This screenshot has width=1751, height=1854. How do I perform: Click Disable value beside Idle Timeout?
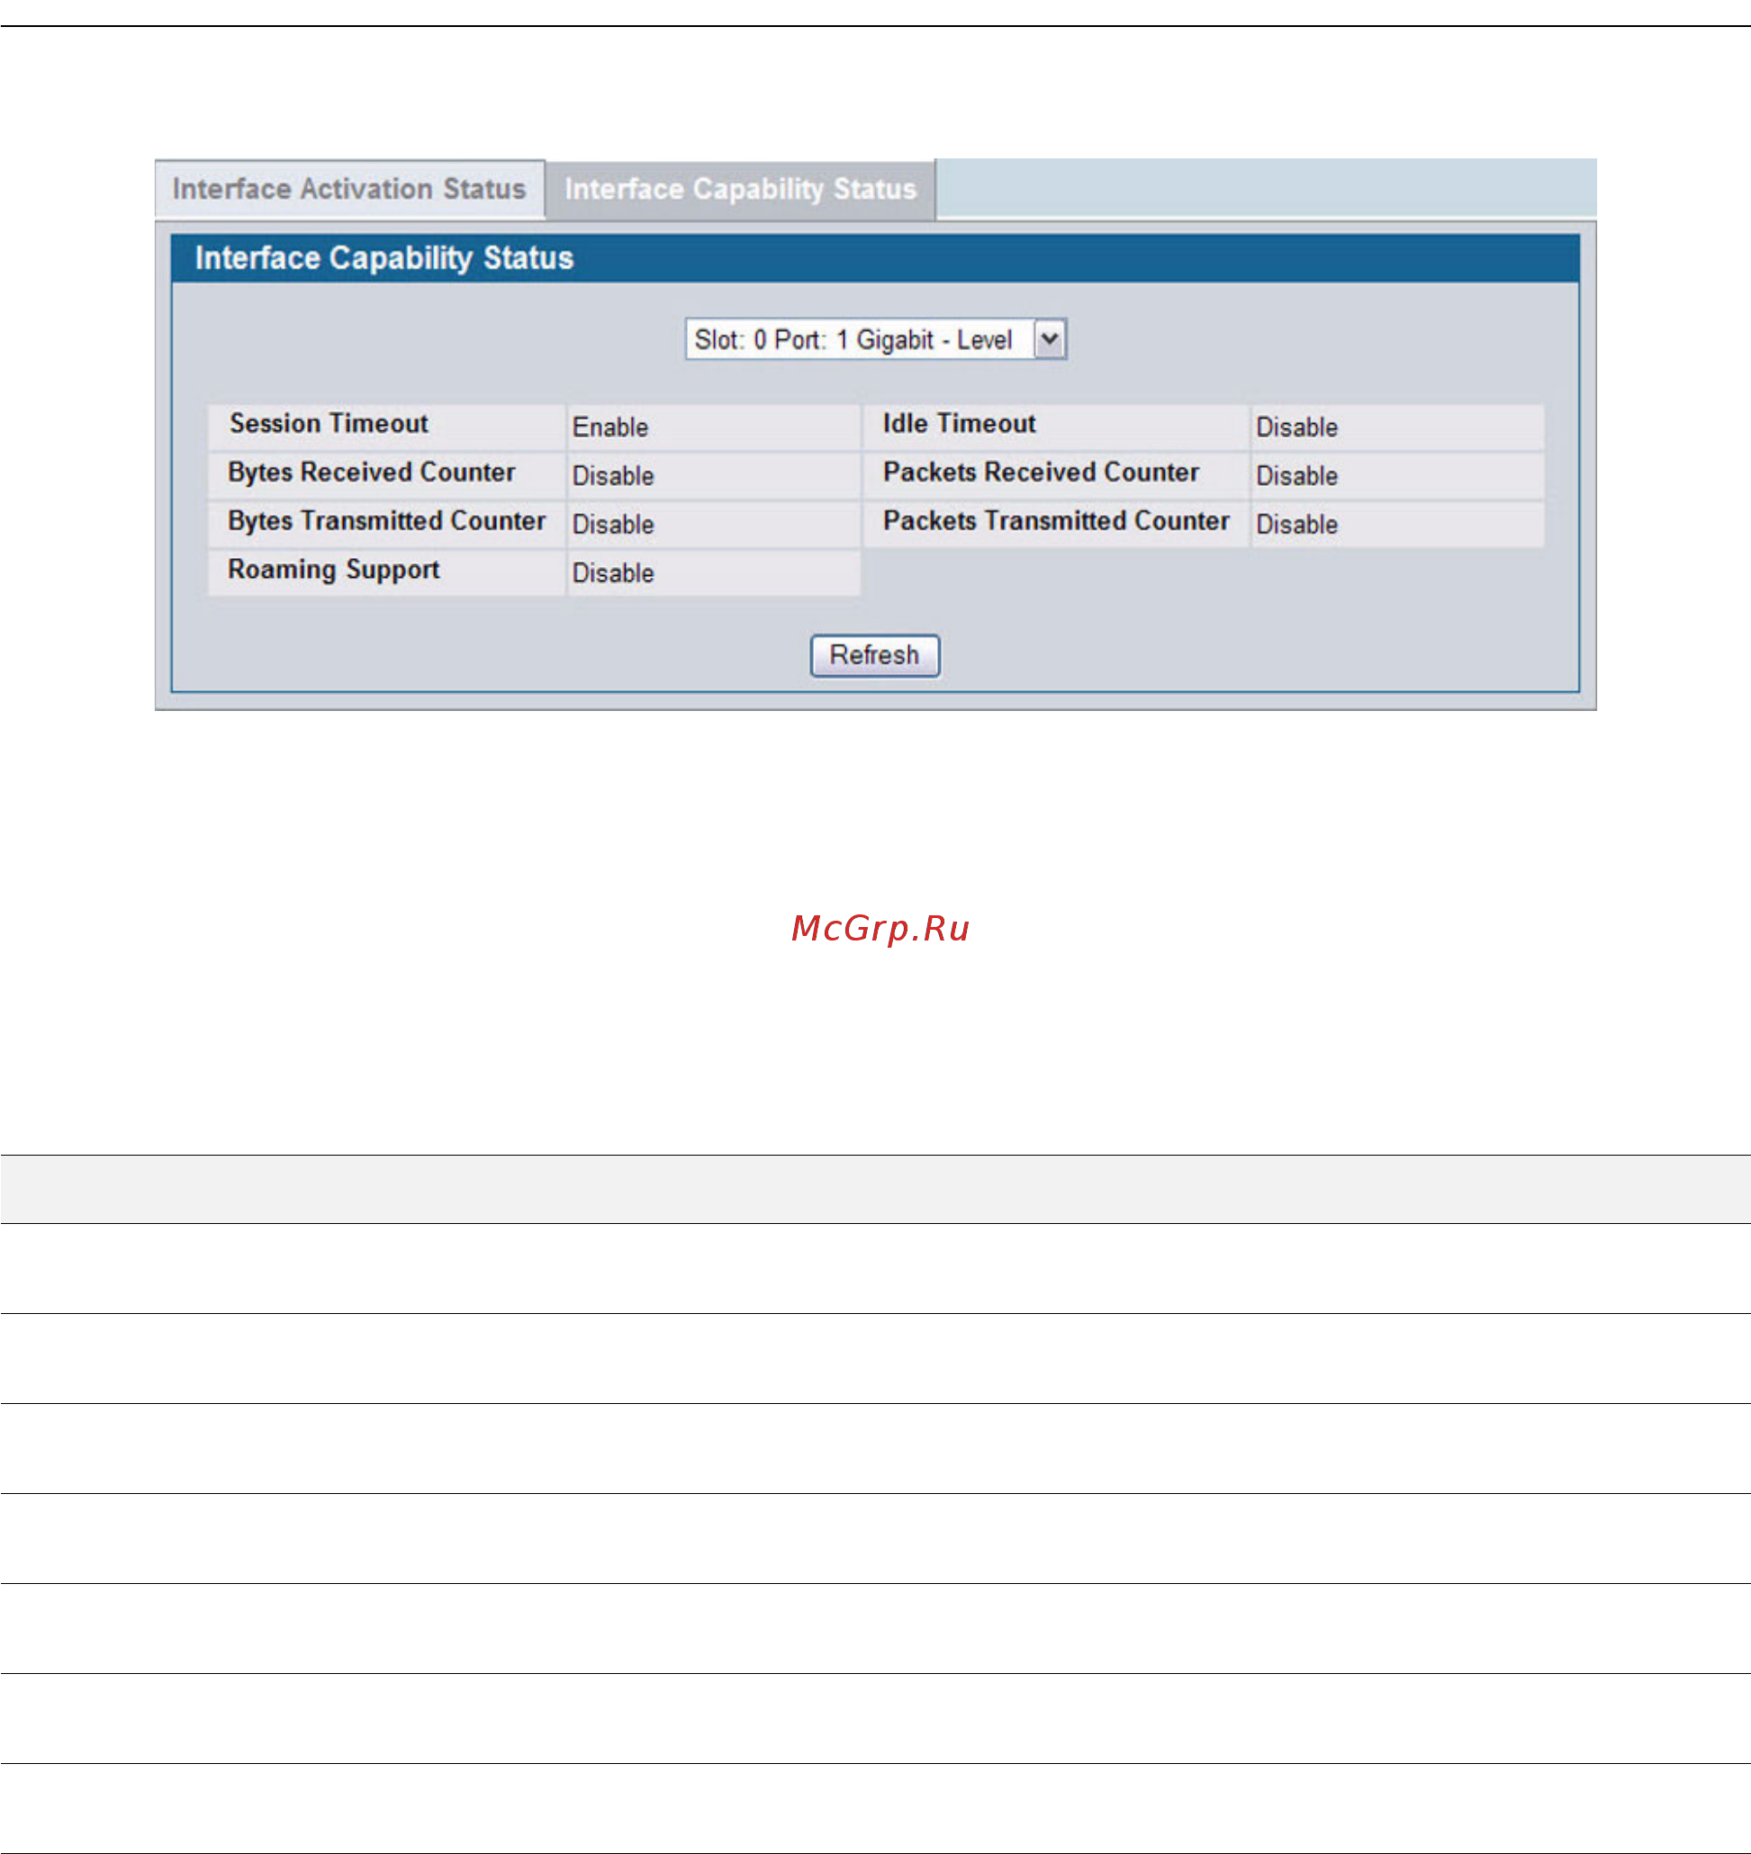click(1296, 427)
